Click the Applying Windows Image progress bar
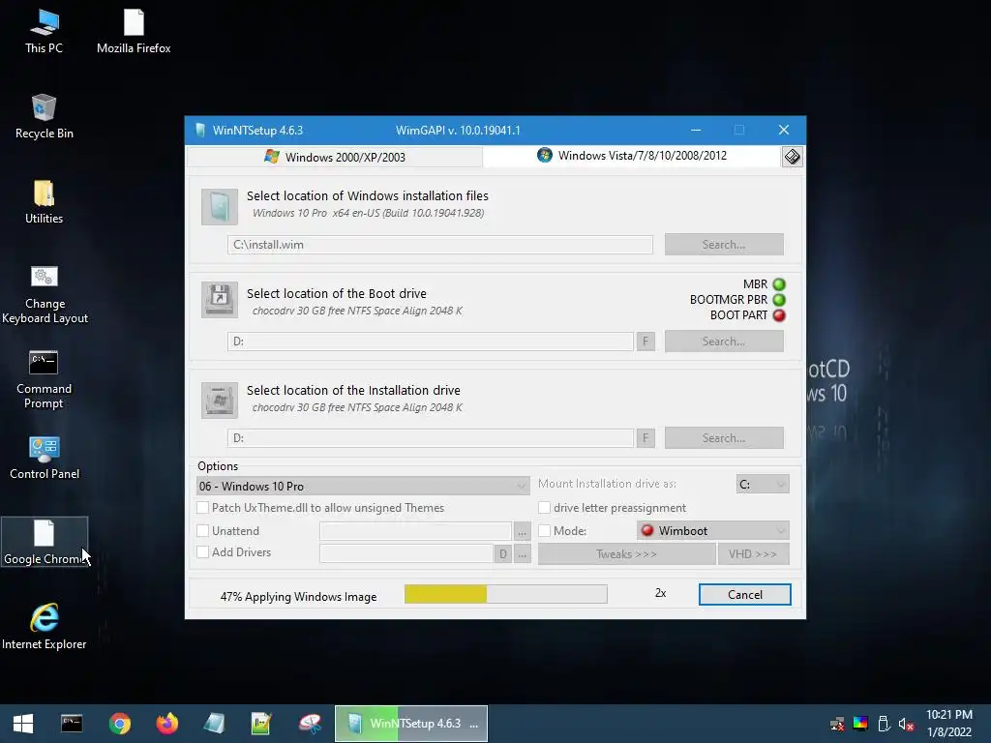The image size is (991, 743). pos(505,594)
